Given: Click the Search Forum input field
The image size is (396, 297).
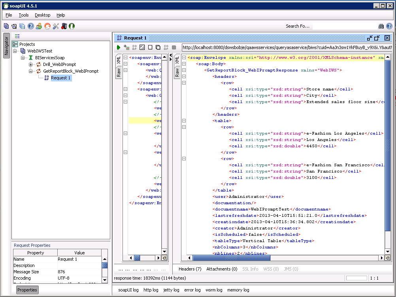Looking at the screenshot, I should [345, 26].
